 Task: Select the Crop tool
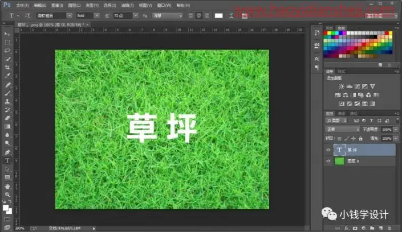(x=7, y=68)
